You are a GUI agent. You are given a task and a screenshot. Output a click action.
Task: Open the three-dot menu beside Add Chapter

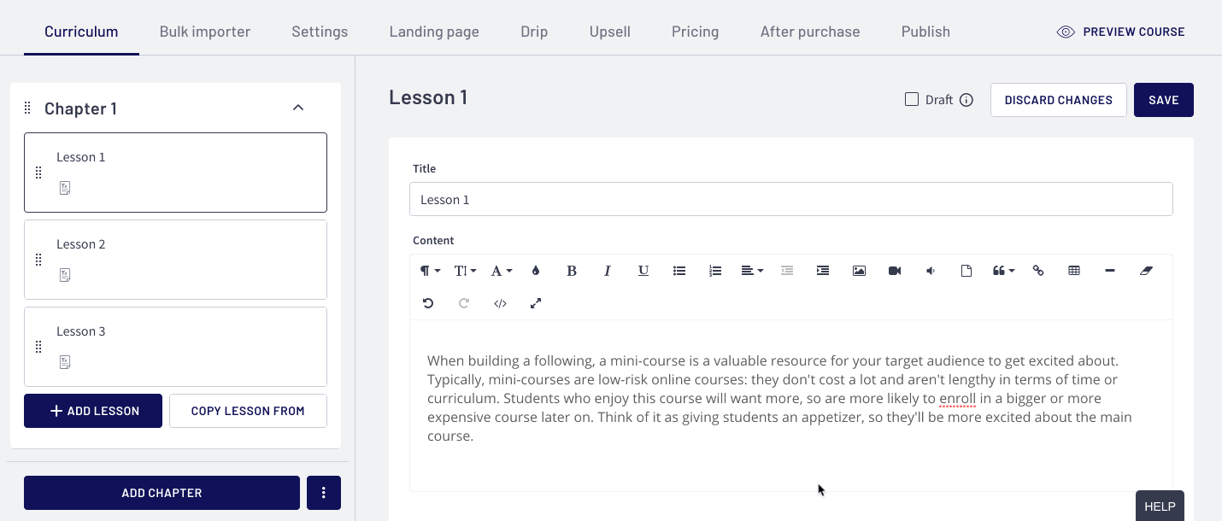[324, 493]
